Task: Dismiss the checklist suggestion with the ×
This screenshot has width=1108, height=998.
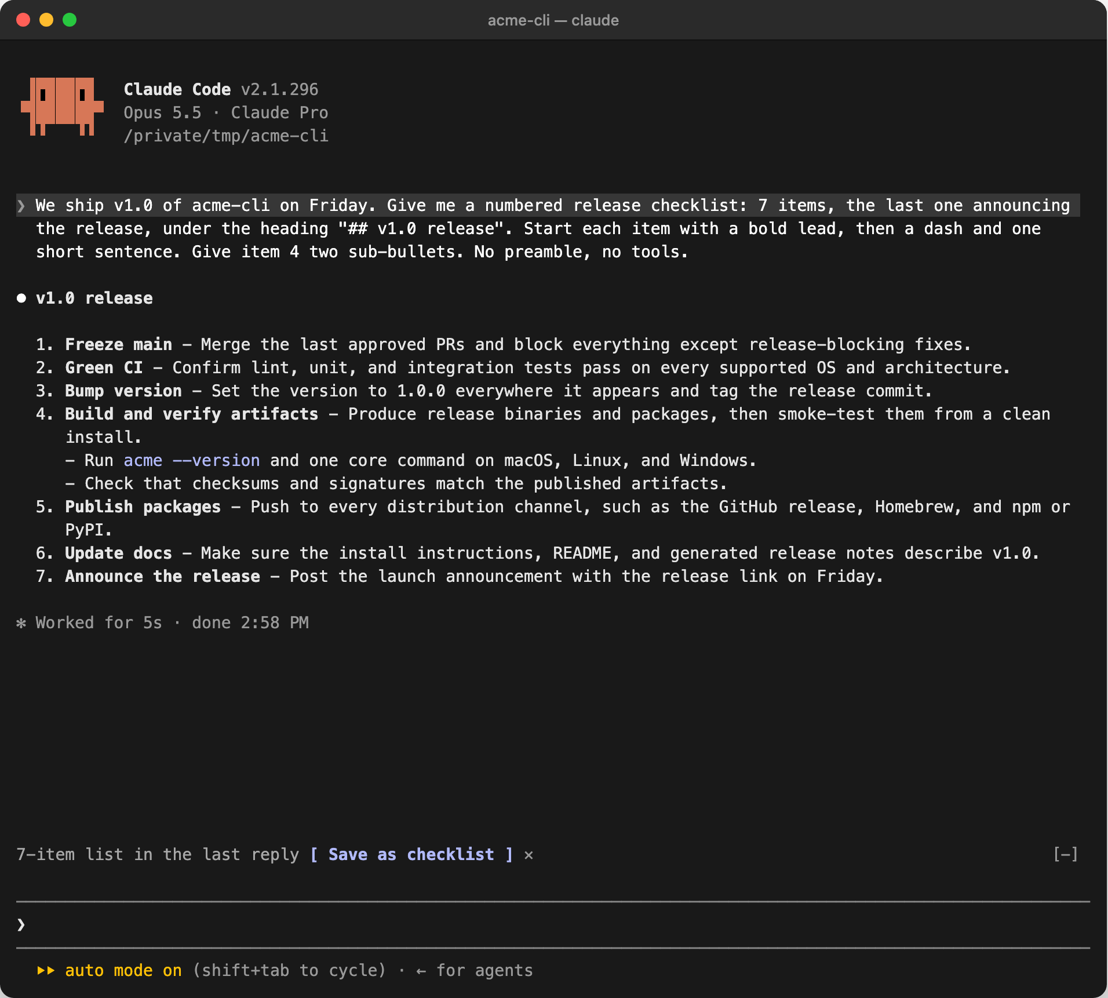Action: coord(529,855)
